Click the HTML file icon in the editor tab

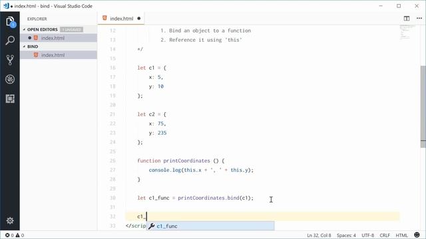click(105, 18)
